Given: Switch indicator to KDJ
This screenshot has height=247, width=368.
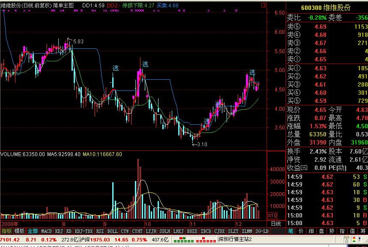Looking at the screenshot, I should click(59, 231).
